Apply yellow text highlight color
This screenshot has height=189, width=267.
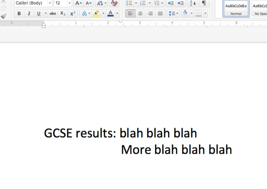tap(97, 13)
